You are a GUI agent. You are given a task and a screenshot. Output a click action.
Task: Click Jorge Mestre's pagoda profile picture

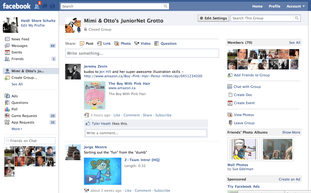pos(73,152)
